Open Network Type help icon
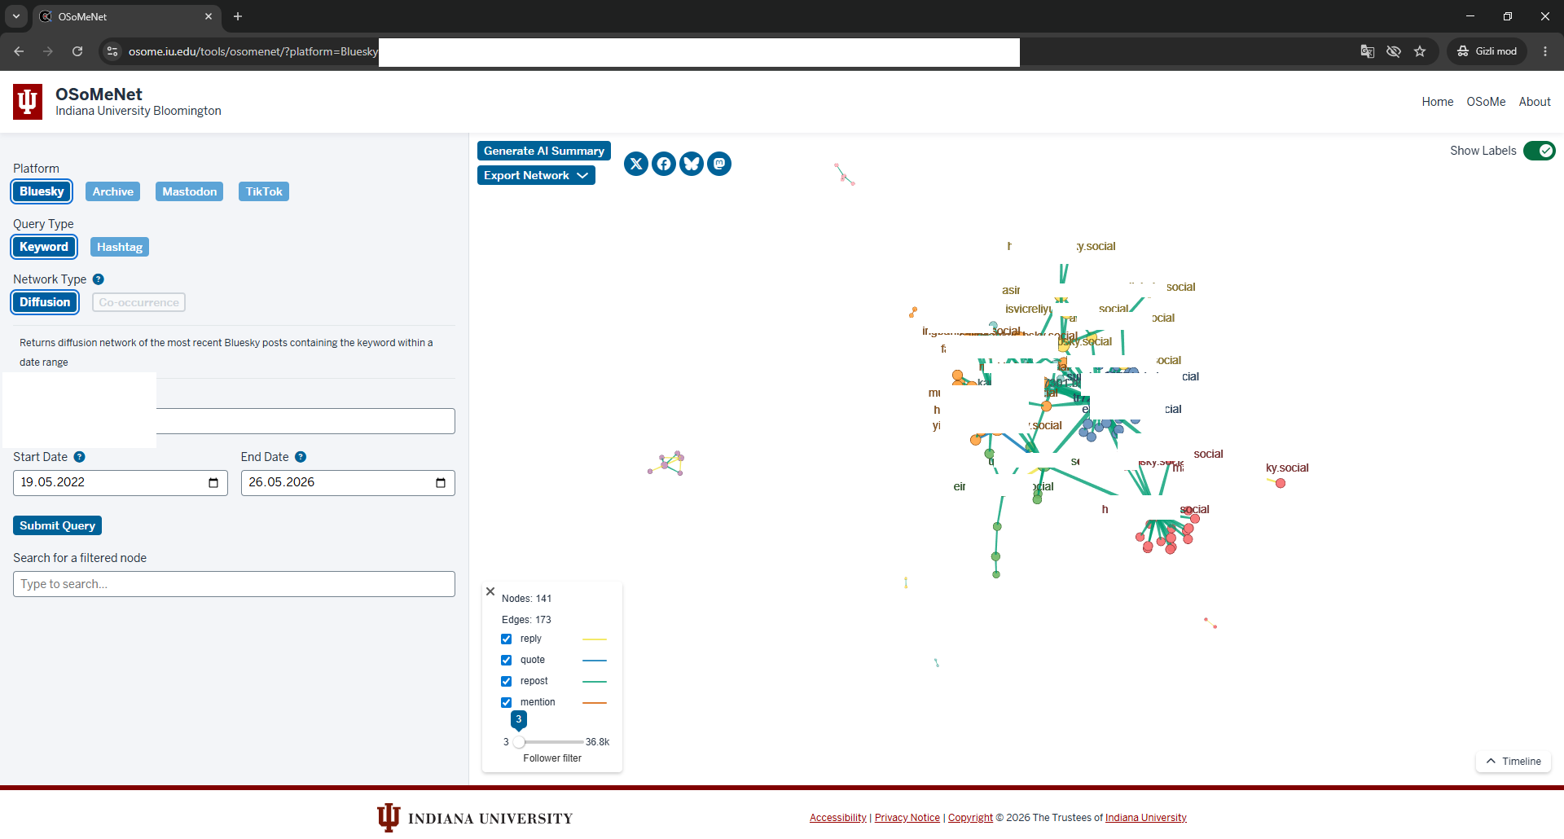Screen dimensions: 1564x839 [99, 279]
